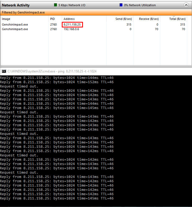Select GenshinImpact.exe row sending 315 B/sec
Viewport: 192px width, 207px height.
(x=94, y=24)
